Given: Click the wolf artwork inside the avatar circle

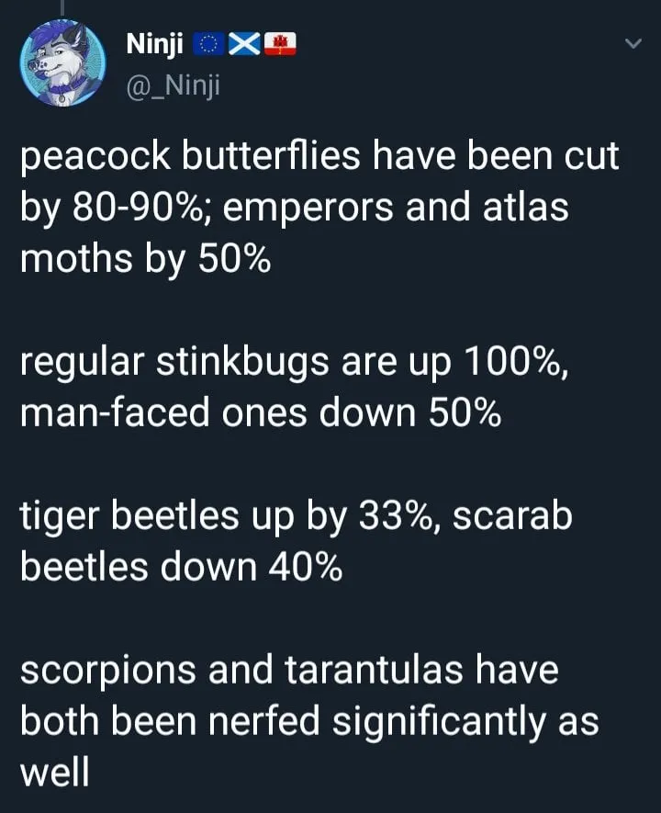Looking at the screenshot, I should coord(62,64).
